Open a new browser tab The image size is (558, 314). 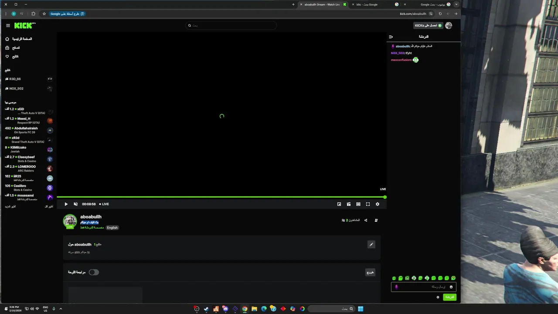tap(293, 4)
